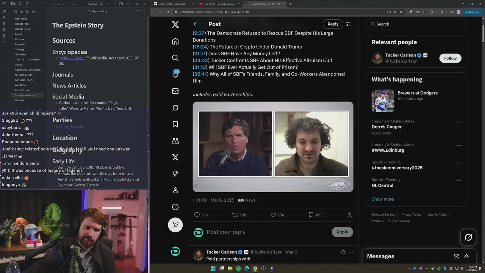Jump to the 36:41 timestamp link

click(x=200, y=74)
